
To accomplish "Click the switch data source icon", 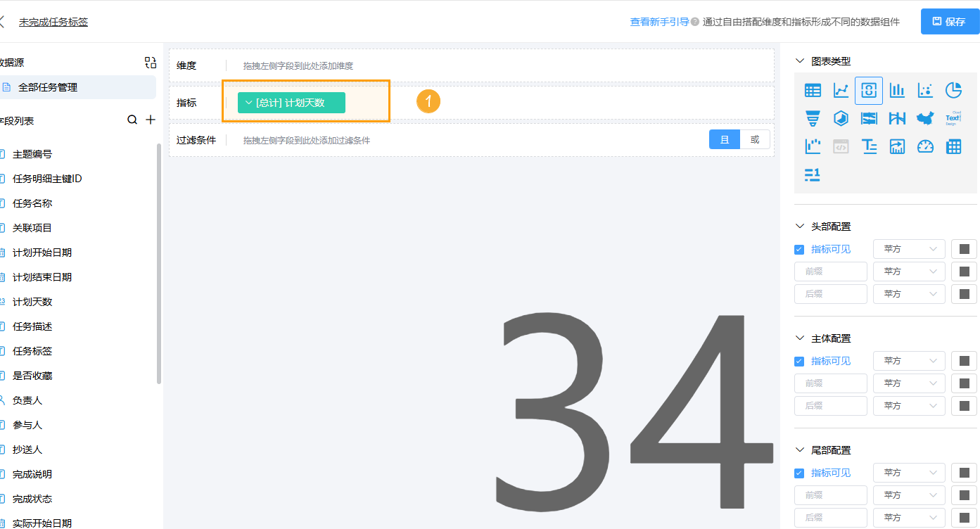I will click(151, 63).
